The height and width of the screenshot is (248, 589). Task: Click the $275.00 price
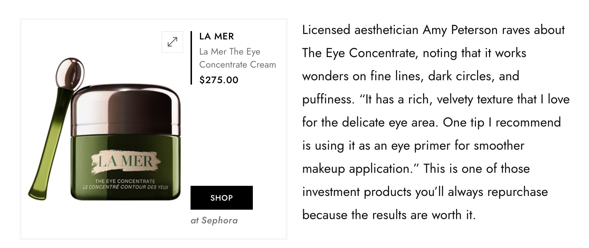pos(219,80)
